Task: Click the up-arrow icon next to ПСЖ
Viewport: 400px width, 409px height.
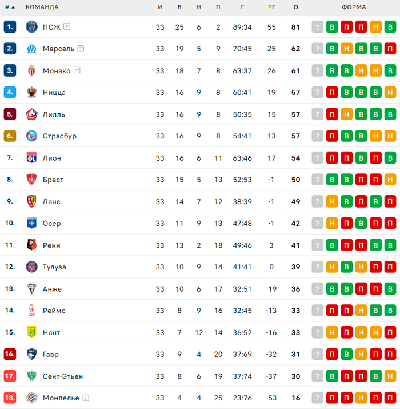Action: pos(67,27)
